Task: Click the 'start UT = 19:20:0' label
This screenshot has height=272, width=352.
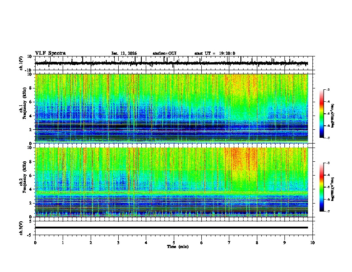Action: click(215, 53)
